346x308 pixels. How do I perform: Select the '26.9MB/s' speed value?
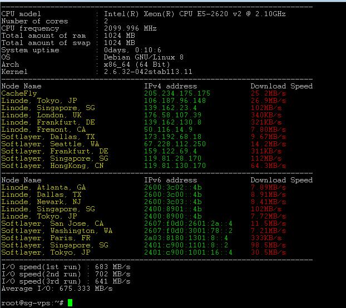[x=268, y=101]
